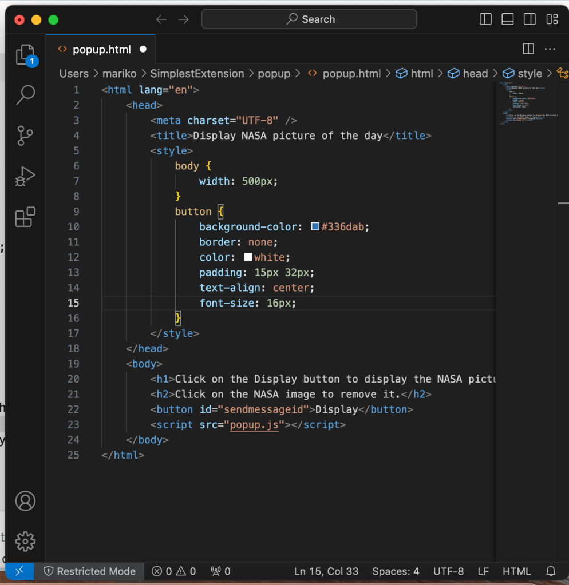Open the Accounts menu icon
569x585 pixels.
pos(25,501)
